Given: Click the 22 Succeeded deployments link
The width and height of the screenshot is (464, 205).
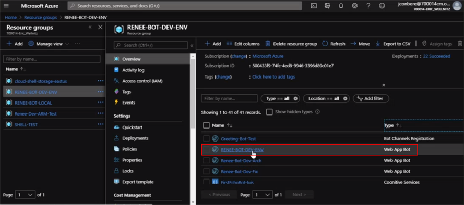Looking at the screenshot, I should pyautogui.click(x=437, y=56).
